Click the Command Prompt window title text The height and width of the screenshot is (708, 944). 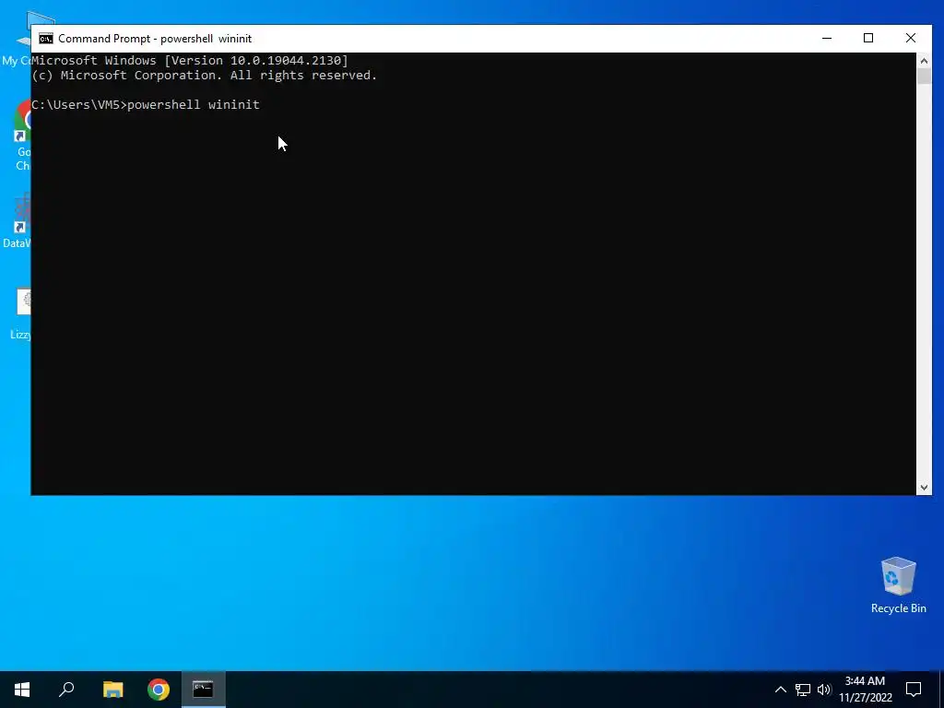tap(155, 39)
